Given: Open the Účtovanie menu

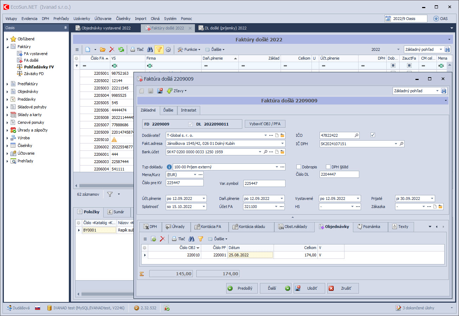Looking at the screenshot, I should tap(103, 19).
